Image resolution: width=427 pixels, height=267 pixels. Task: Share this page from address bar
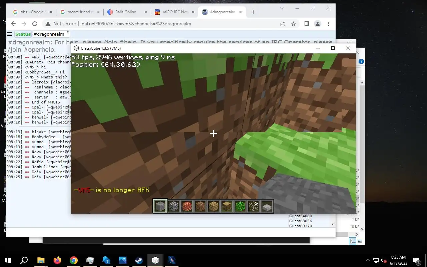click(283, 24)
